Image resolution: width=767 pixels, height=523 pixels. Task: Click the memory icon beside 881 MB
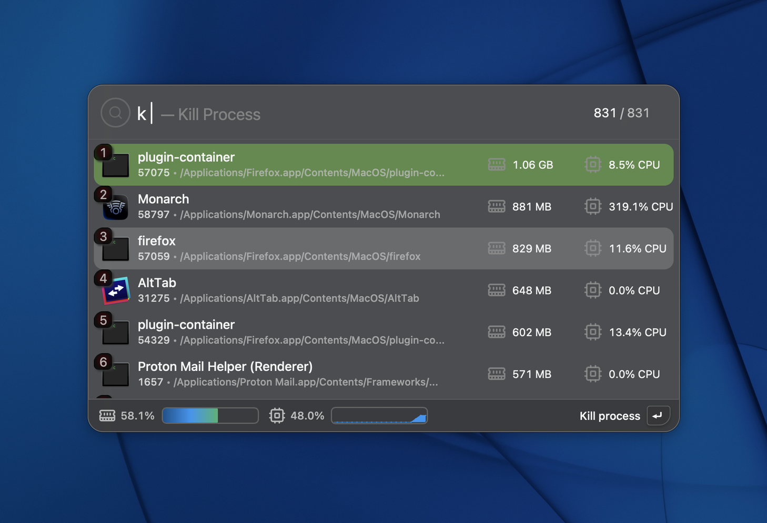496,206
